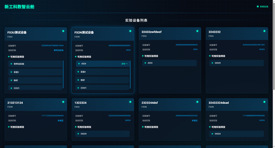Click device number 22222333334444455555
The height and width of the screenshot is (148, 275).
pyautogui.click(x=119, y=116)
